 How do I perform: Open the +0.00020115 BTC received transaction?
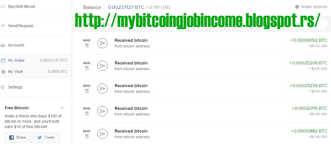[x=201, y=111]
